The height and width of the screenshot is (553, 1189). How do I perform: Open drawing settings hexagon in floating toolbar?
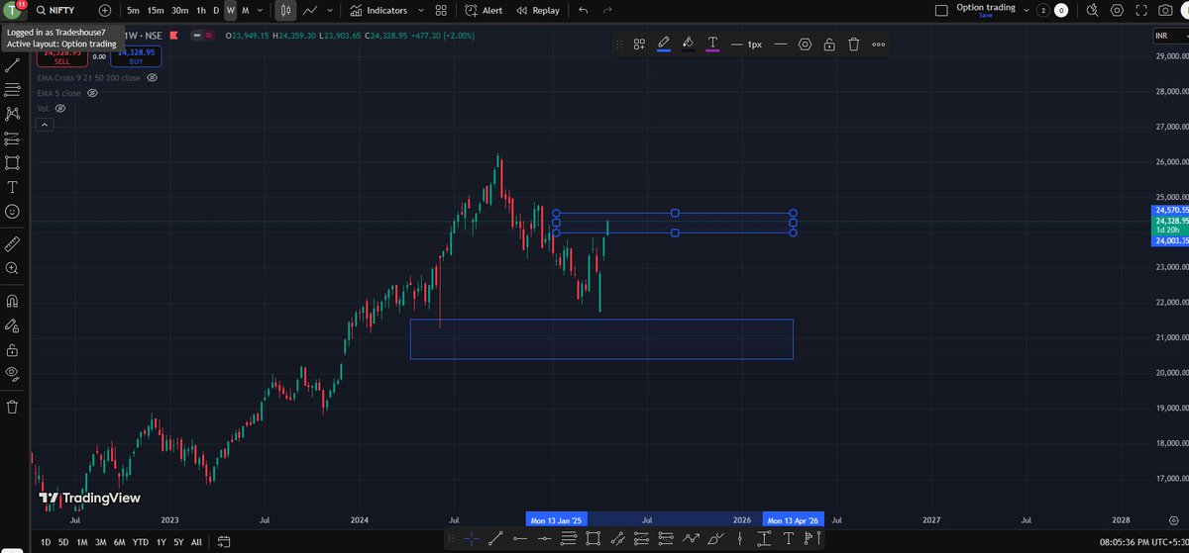point(805,45)
